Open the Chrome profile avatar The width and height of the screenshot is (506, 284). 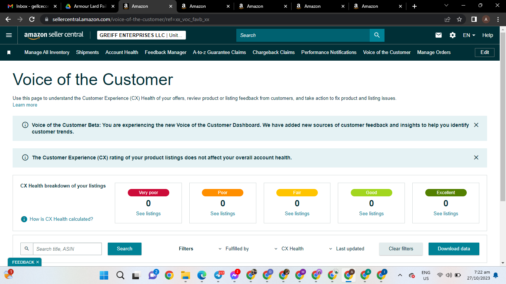coord(486,19)
